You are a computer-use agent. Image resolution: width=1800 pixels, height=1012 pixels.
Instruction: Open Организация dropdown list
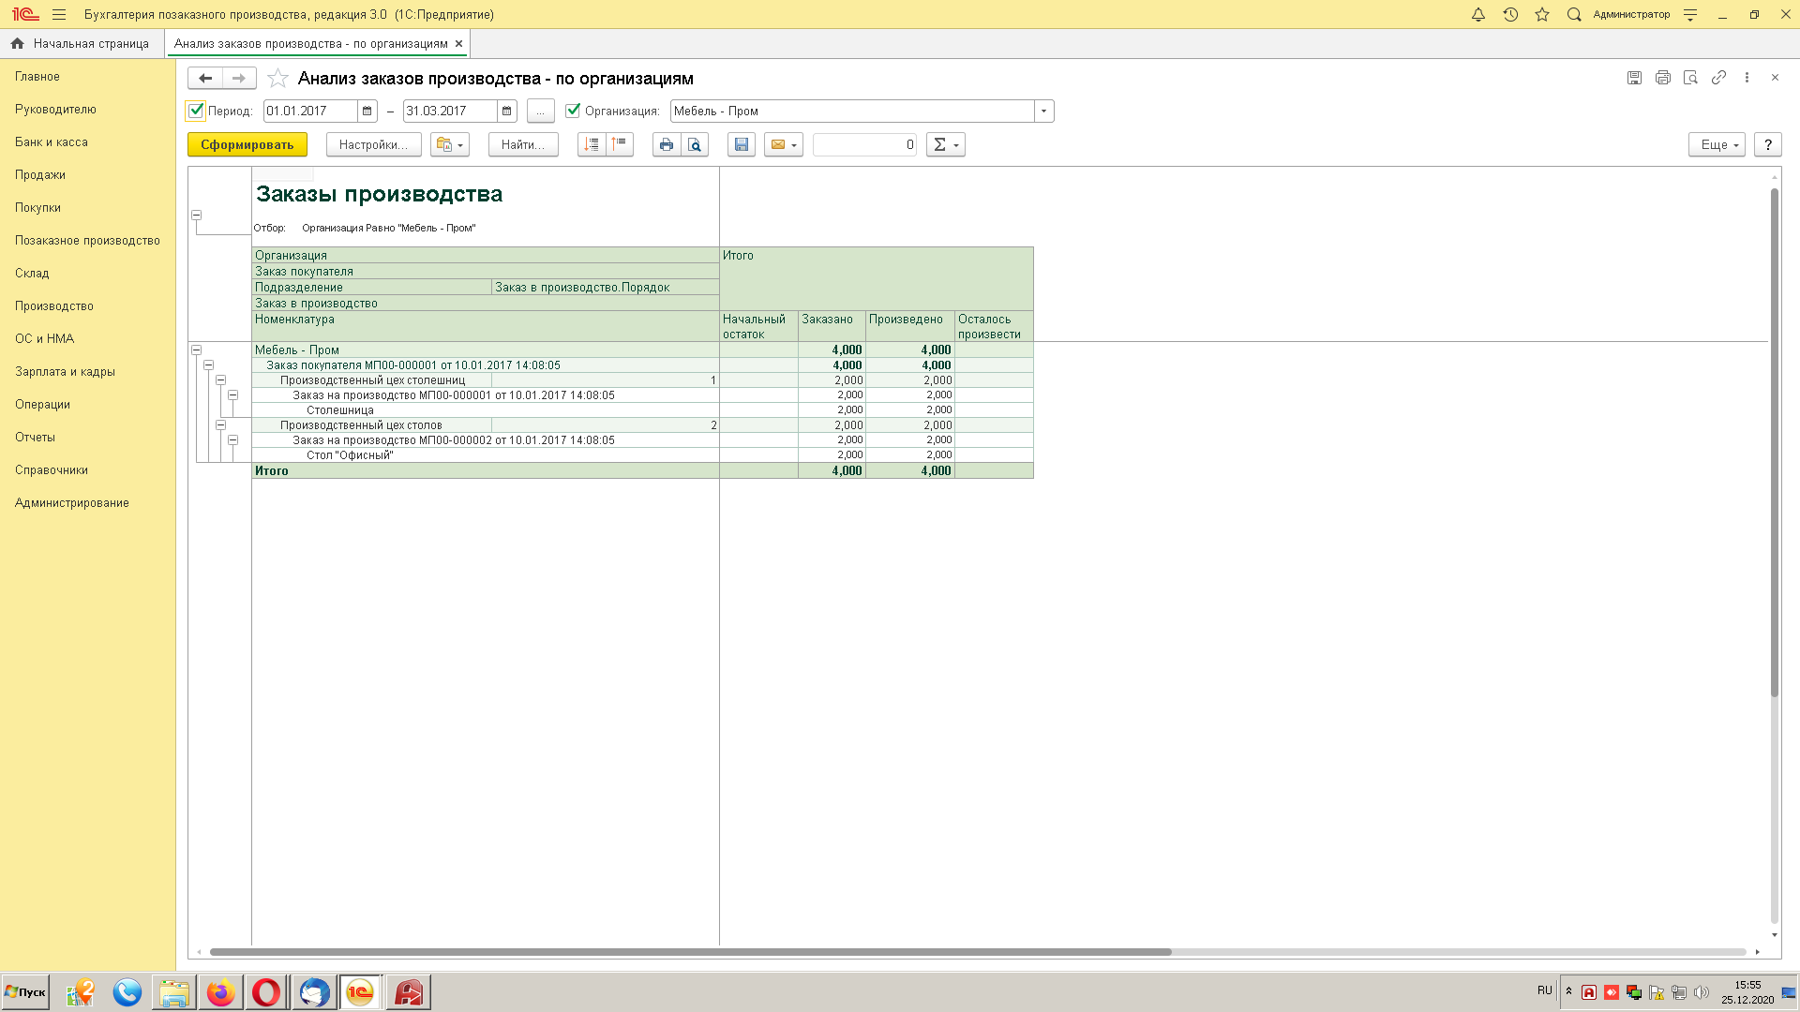(1043, 111)
